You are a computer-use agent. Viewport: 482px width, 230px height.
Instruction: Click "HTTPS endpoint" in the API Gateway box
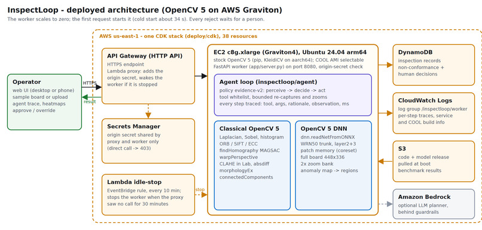pyautogui.click(x=126, y=65)
